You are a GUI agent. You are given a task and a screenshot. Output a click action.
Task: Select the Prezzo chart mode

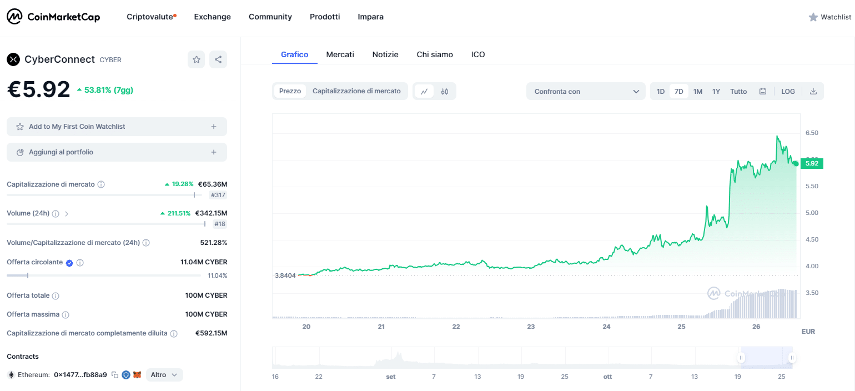click(x=290, y=91)
